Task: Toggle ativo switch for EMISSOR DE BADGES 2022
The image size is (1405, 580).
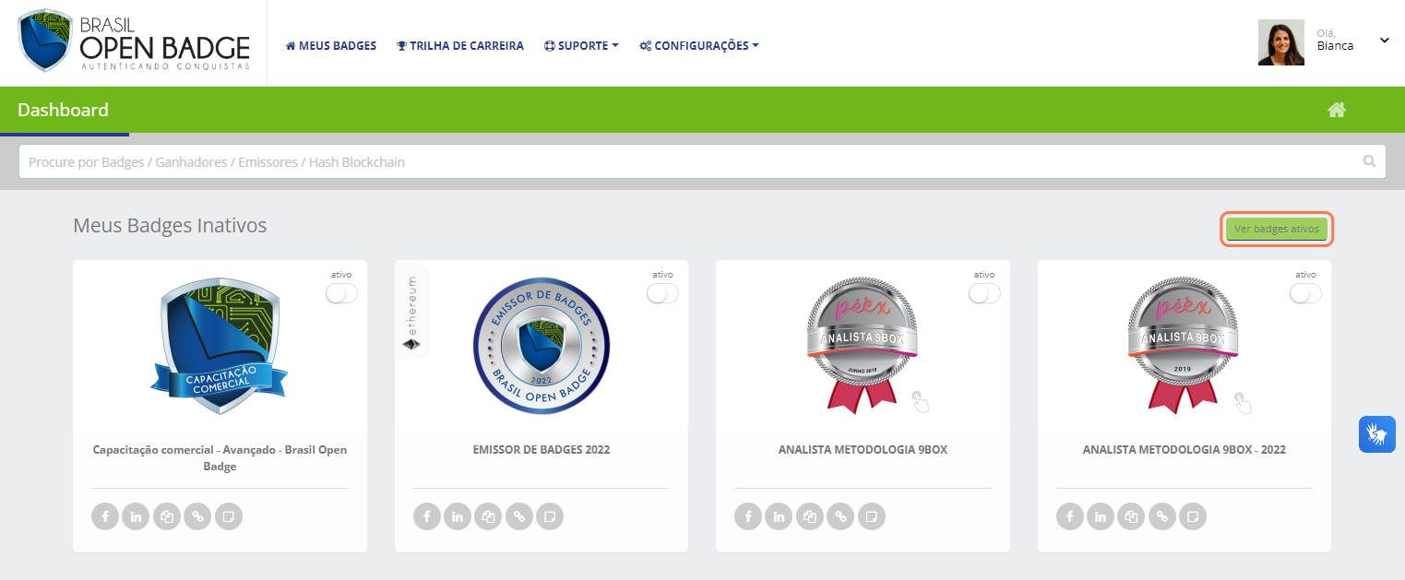Action: click(x=662, y=293)
